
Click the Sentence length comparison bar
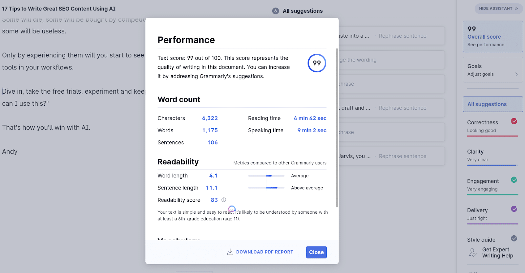[266, 188]
